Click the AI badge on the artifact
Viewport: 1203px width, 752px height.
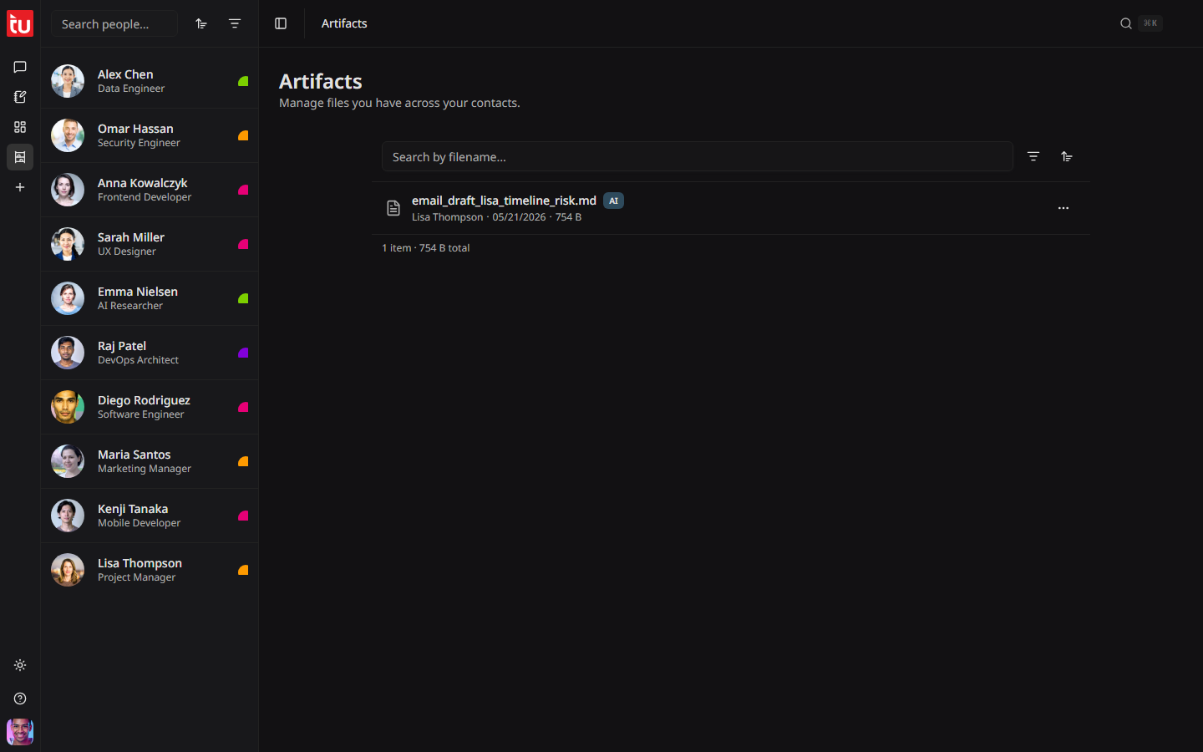(613, 201)
